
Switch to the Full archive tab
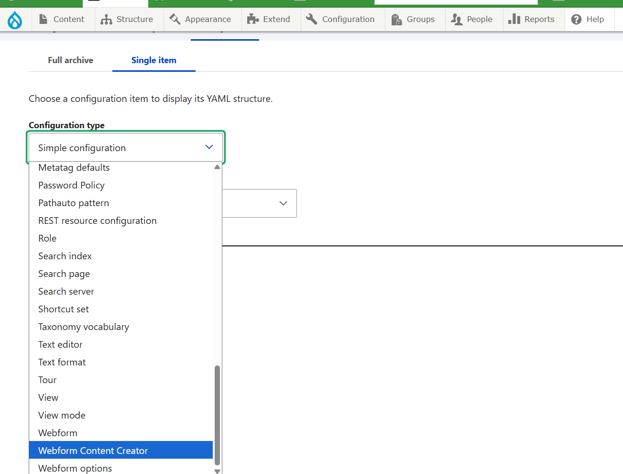(70, 60)
